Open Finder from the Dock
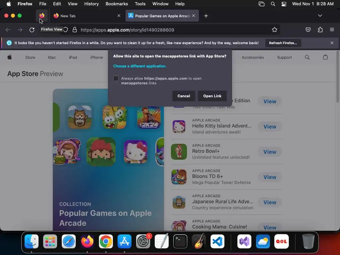The height and width of the screenshot is (255, 340). click(32, 241)
